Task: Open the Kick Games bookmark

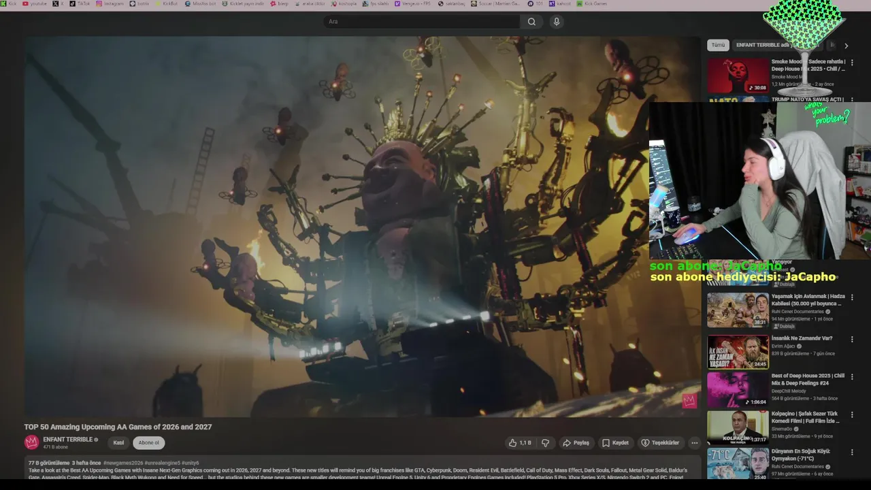Action: [x=592, y=3]
